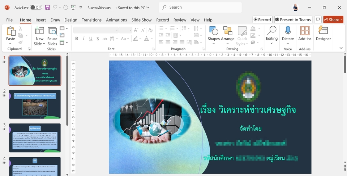Click the Decrease Indent icon
The width and height of the screenshot is (347, 176).
coord(161,35)
